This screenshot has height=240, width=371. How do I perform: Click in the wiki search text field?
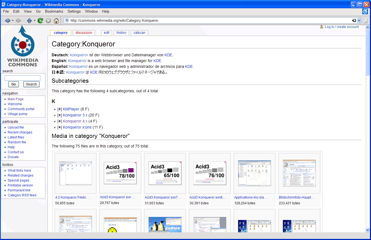coord(23,78)
